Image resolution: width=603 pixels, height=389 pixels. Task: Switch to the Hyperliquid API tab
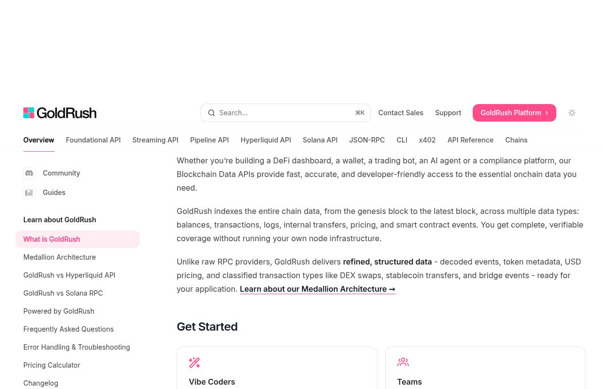(266, 140)
